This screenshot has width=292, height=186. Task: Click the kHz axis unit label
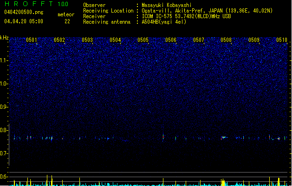point(4,38)
